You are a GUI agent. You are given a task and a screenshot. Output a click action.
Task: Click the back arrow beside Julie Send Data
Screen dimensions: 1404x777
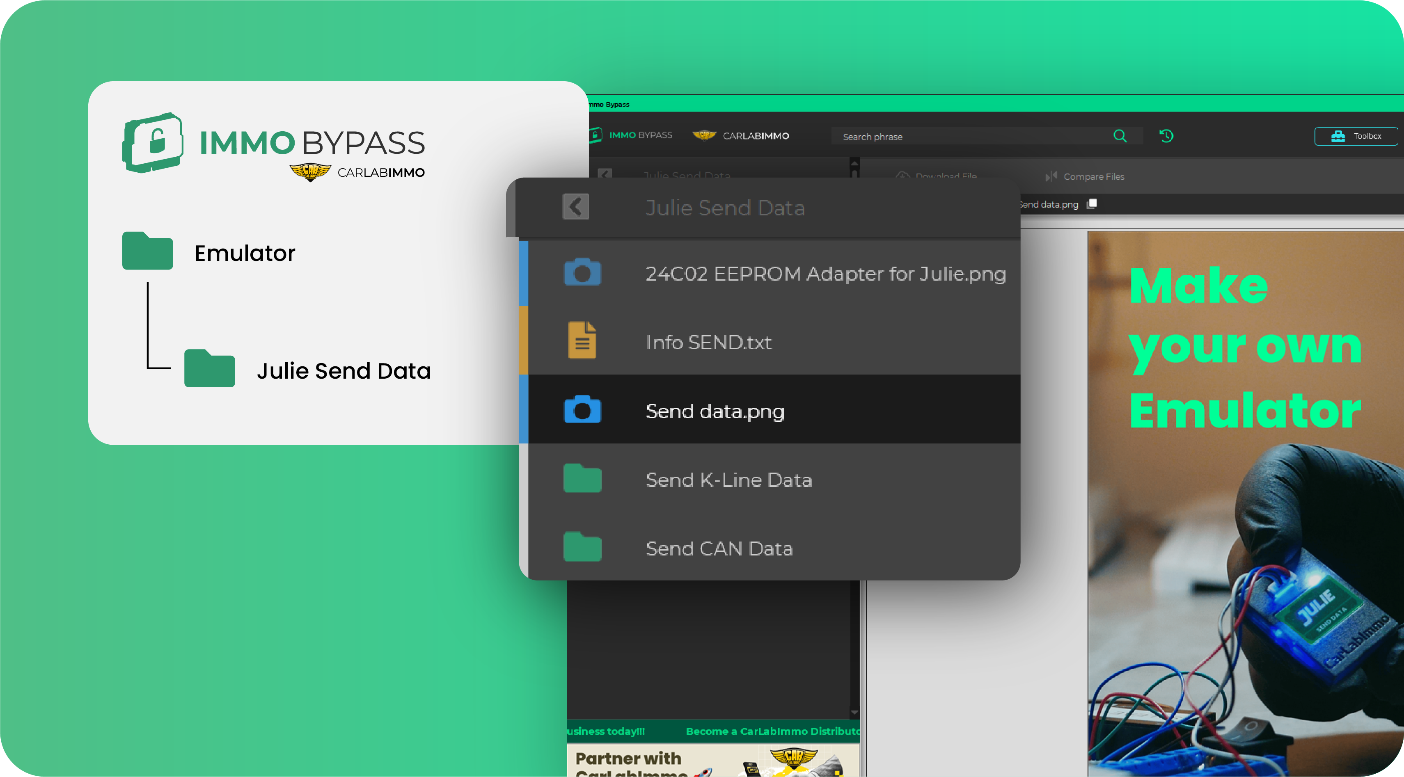pyautogui.click(x=575, y=206)
